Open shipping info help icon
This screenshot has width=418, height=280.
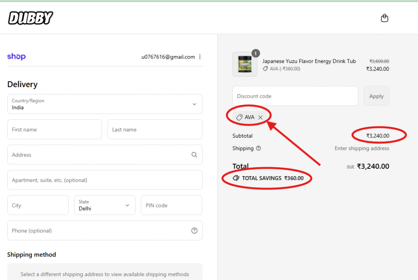(258, 148)
